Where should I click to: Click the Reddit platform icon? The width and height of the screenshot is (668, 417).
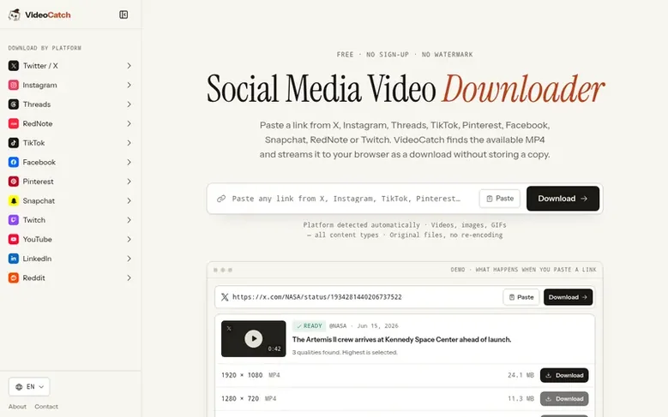pos(14,278)
